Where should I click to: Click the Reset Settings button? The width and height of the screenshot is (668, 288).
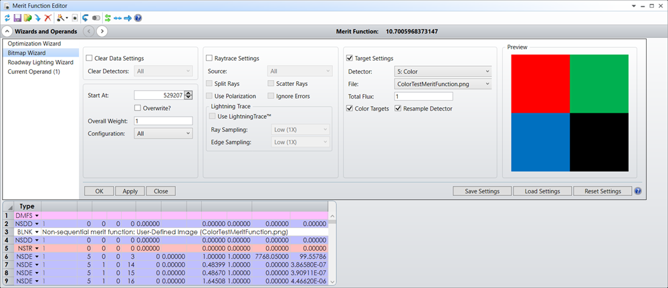(601, 191)
